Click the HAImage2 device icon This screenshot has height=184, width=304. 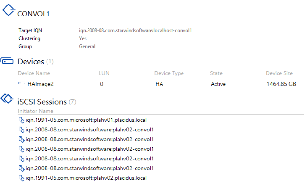coord(22,83)
